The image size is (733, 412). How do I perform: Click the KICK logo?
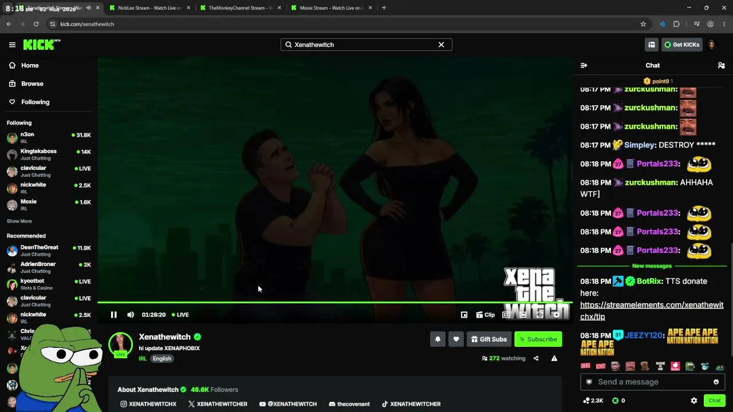pos(42,45)
